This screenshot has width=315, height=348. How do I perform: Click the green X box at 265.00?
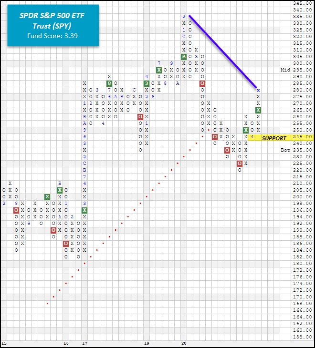pyautogui.click(x=258, y=110)
